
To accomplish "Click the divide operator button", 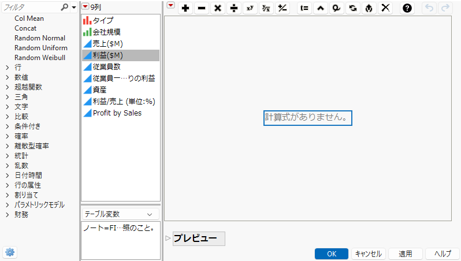I will pyautogui.click(x=234, y=8).
